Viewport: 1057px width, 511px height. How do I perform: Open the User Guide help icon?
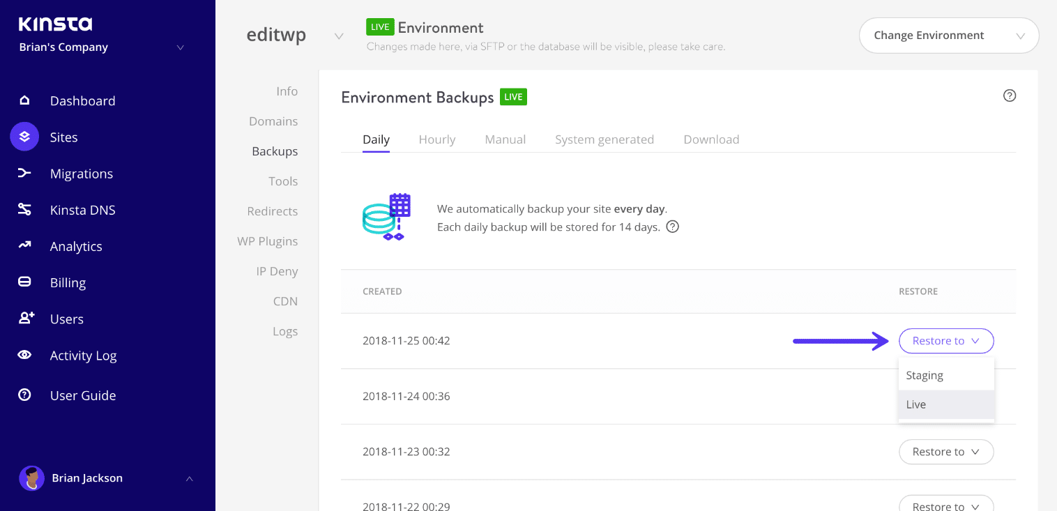coord(24,395)
